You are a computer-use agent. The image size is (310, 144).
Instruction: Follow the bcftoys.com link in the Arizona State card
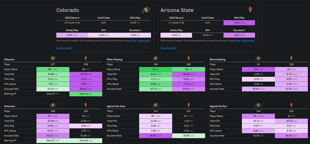pyautogui.click(x=245, y=40)
